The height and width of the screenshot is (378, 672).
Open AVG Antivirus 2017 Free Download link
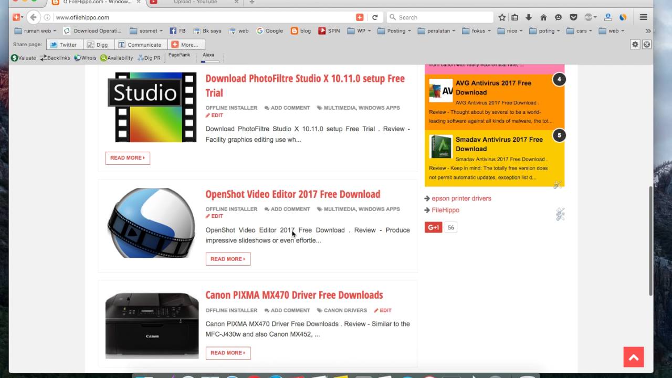[x=493, y=87]
